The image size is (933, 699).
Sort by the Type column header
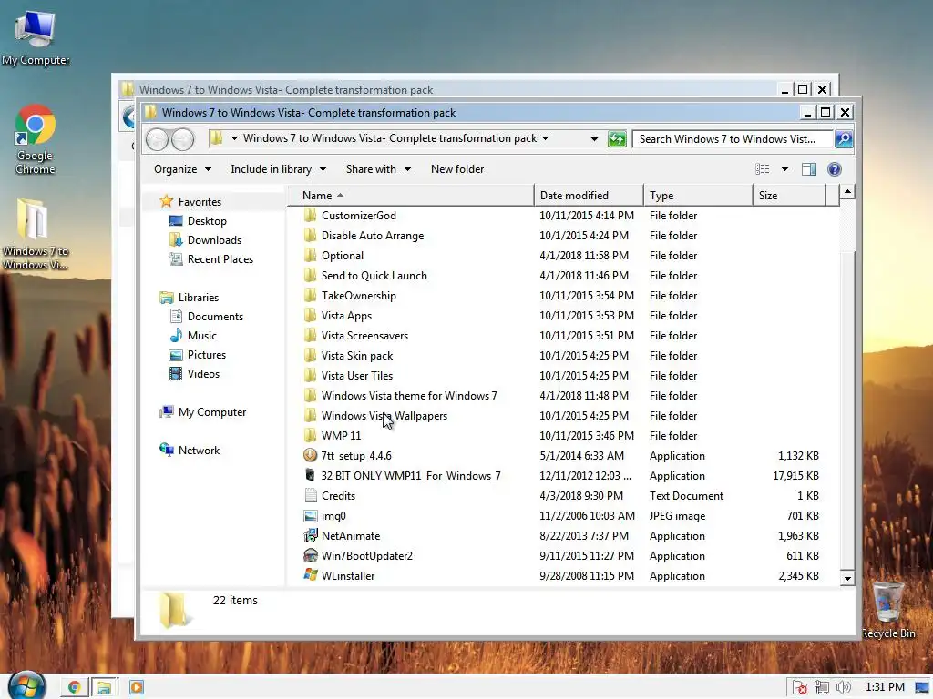pos(698,196)
